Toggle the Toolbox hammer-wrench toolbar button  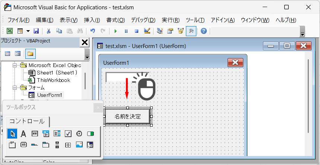pyautogui.click(x=191, y=31)
